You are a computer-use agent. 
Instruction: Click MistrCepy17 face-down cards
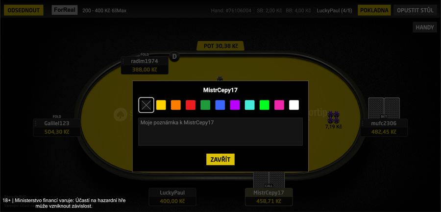pos(269,180)
